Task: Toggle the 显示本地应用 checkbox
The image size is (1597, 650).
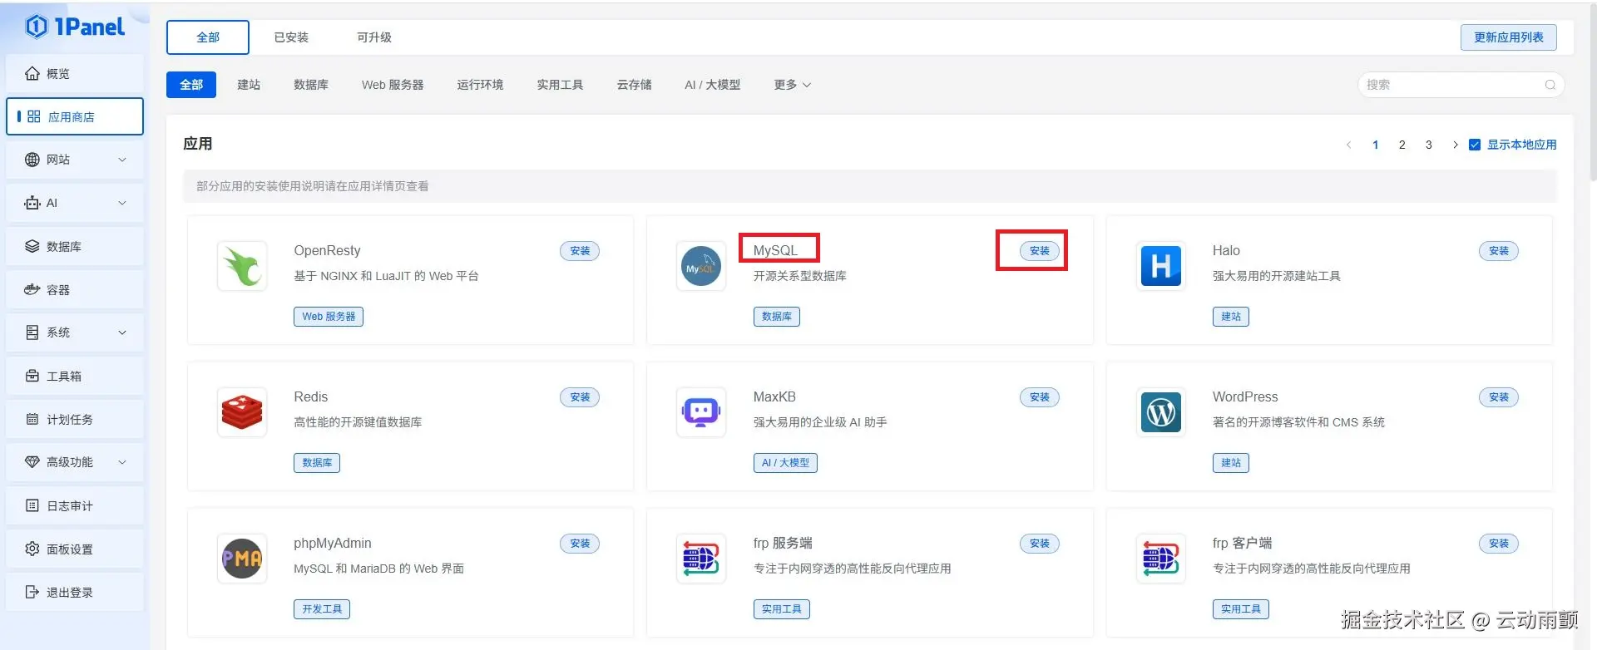Action: [1475, 145]
